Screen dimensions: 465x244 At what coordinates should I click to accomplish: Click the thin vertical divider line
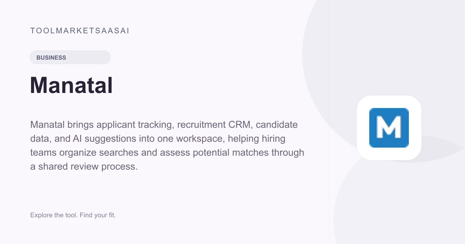(330, 122)
